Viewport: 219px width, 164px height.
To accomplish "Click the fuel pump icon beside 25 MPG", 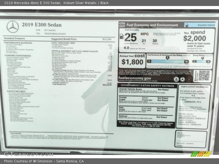I will click(122, 36).
